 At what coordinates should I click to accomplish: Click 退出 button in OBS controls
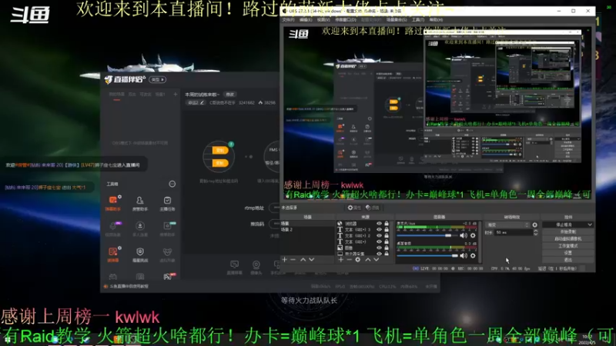[x=567, y=260]
